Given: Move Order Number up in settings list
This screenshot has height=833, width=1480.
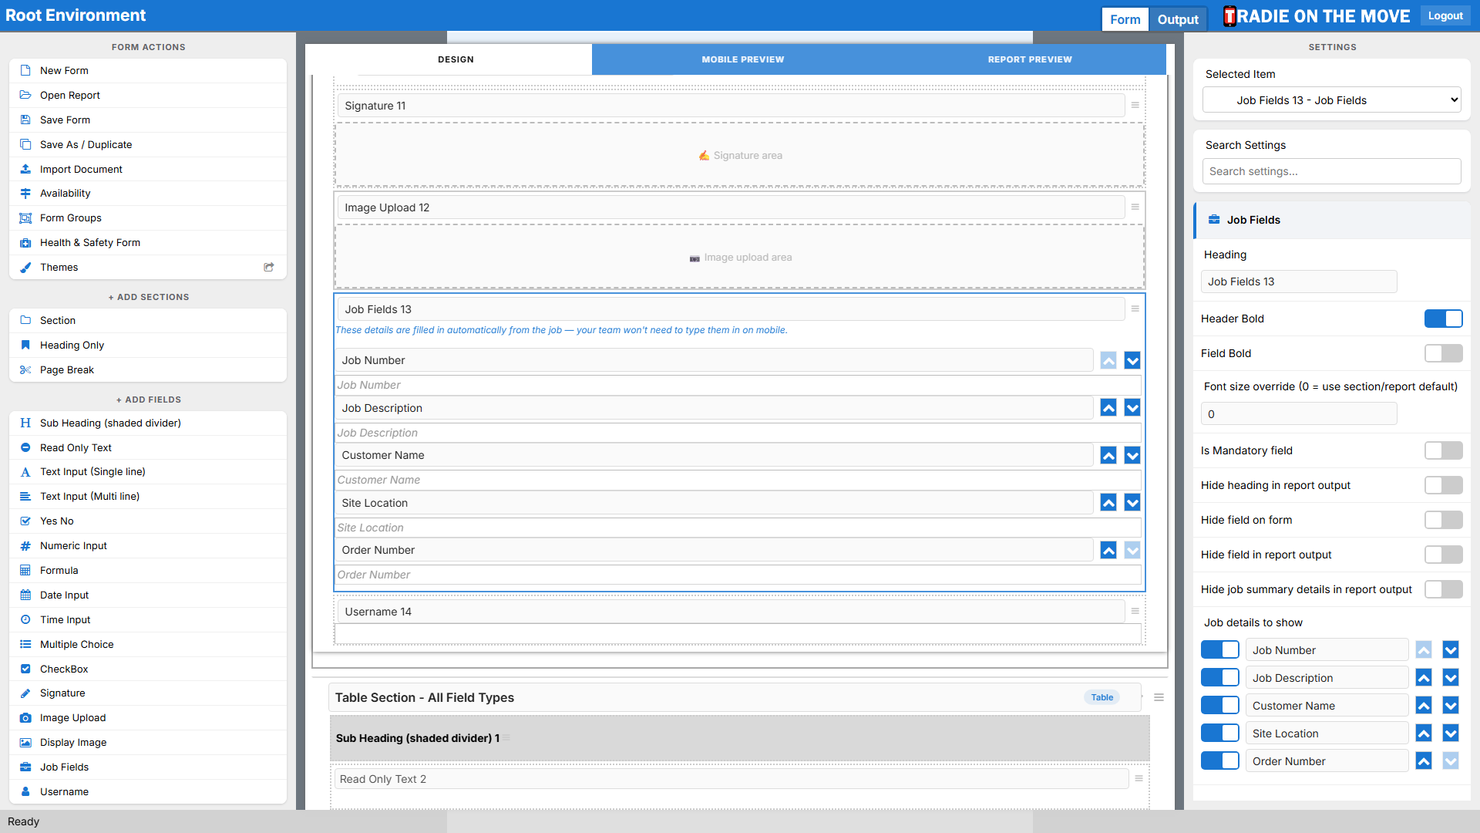Looking at the screenshot, I should [1424, 761].
